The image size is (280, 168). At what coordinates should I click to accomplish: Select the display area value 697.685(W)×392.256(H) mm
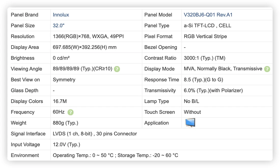(85, 47)
